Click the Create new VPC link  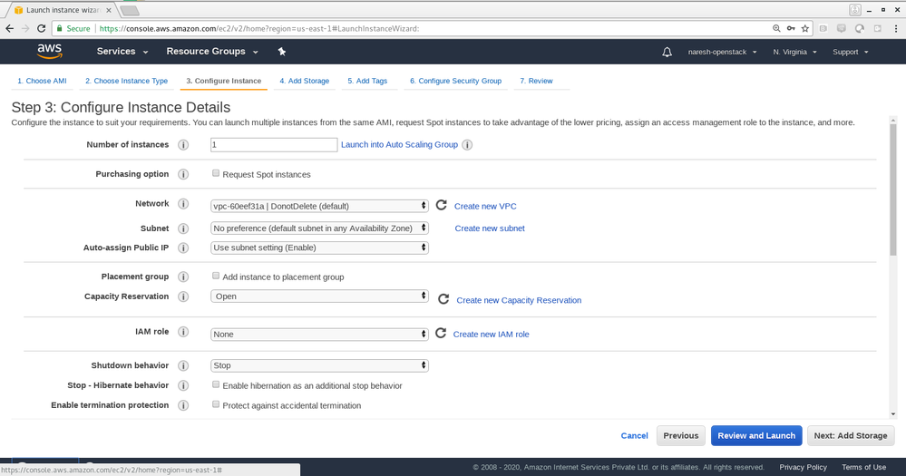(x=485, y=207)
